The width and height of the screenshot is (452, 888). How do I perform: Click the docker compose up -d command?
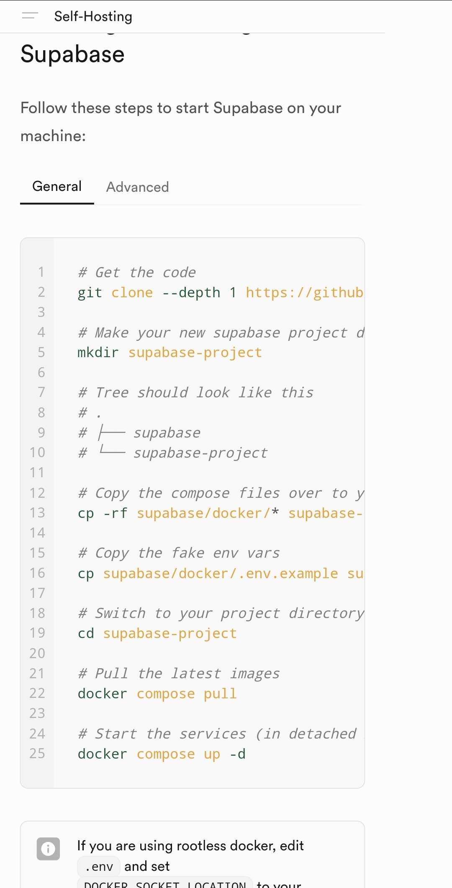[161, 754]
